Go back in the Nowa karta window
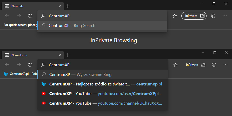Screen dimensions: 232x116 (x=7, y=65)
